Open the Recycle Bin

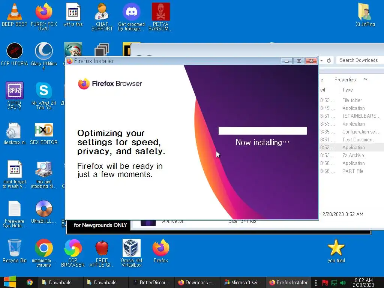(x=15, y=251)
